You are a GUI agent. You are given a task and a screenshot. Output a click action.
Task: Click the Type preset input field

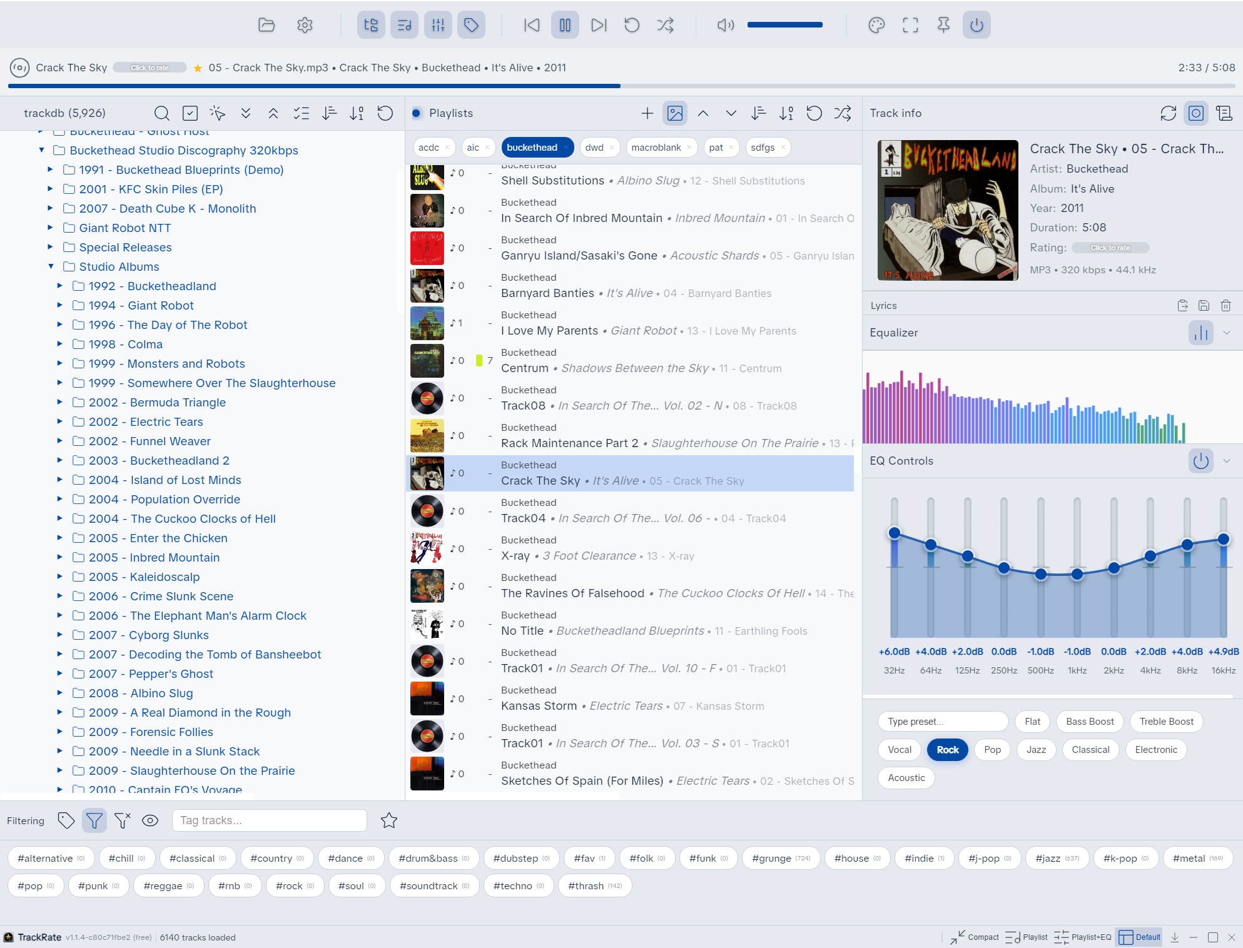coord(942,721)
